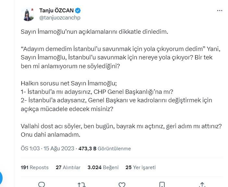
Task: Click the reply speech bubble icon
Action: tap(42, 185)
